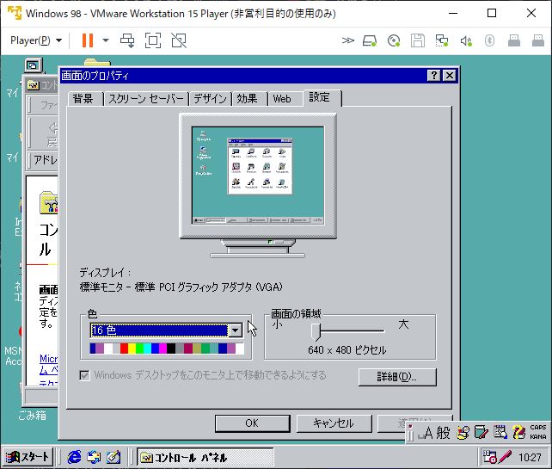
Task: Click the task scheduler tray icon
Action: click(x=490, y=457)
